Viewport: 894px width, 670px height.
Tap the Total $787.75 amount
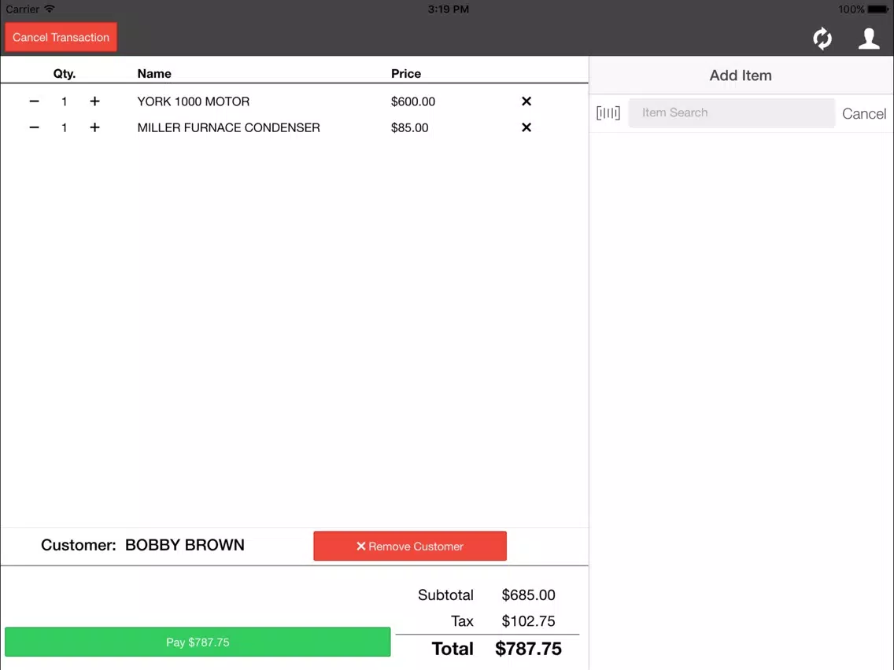coord(528,648)
